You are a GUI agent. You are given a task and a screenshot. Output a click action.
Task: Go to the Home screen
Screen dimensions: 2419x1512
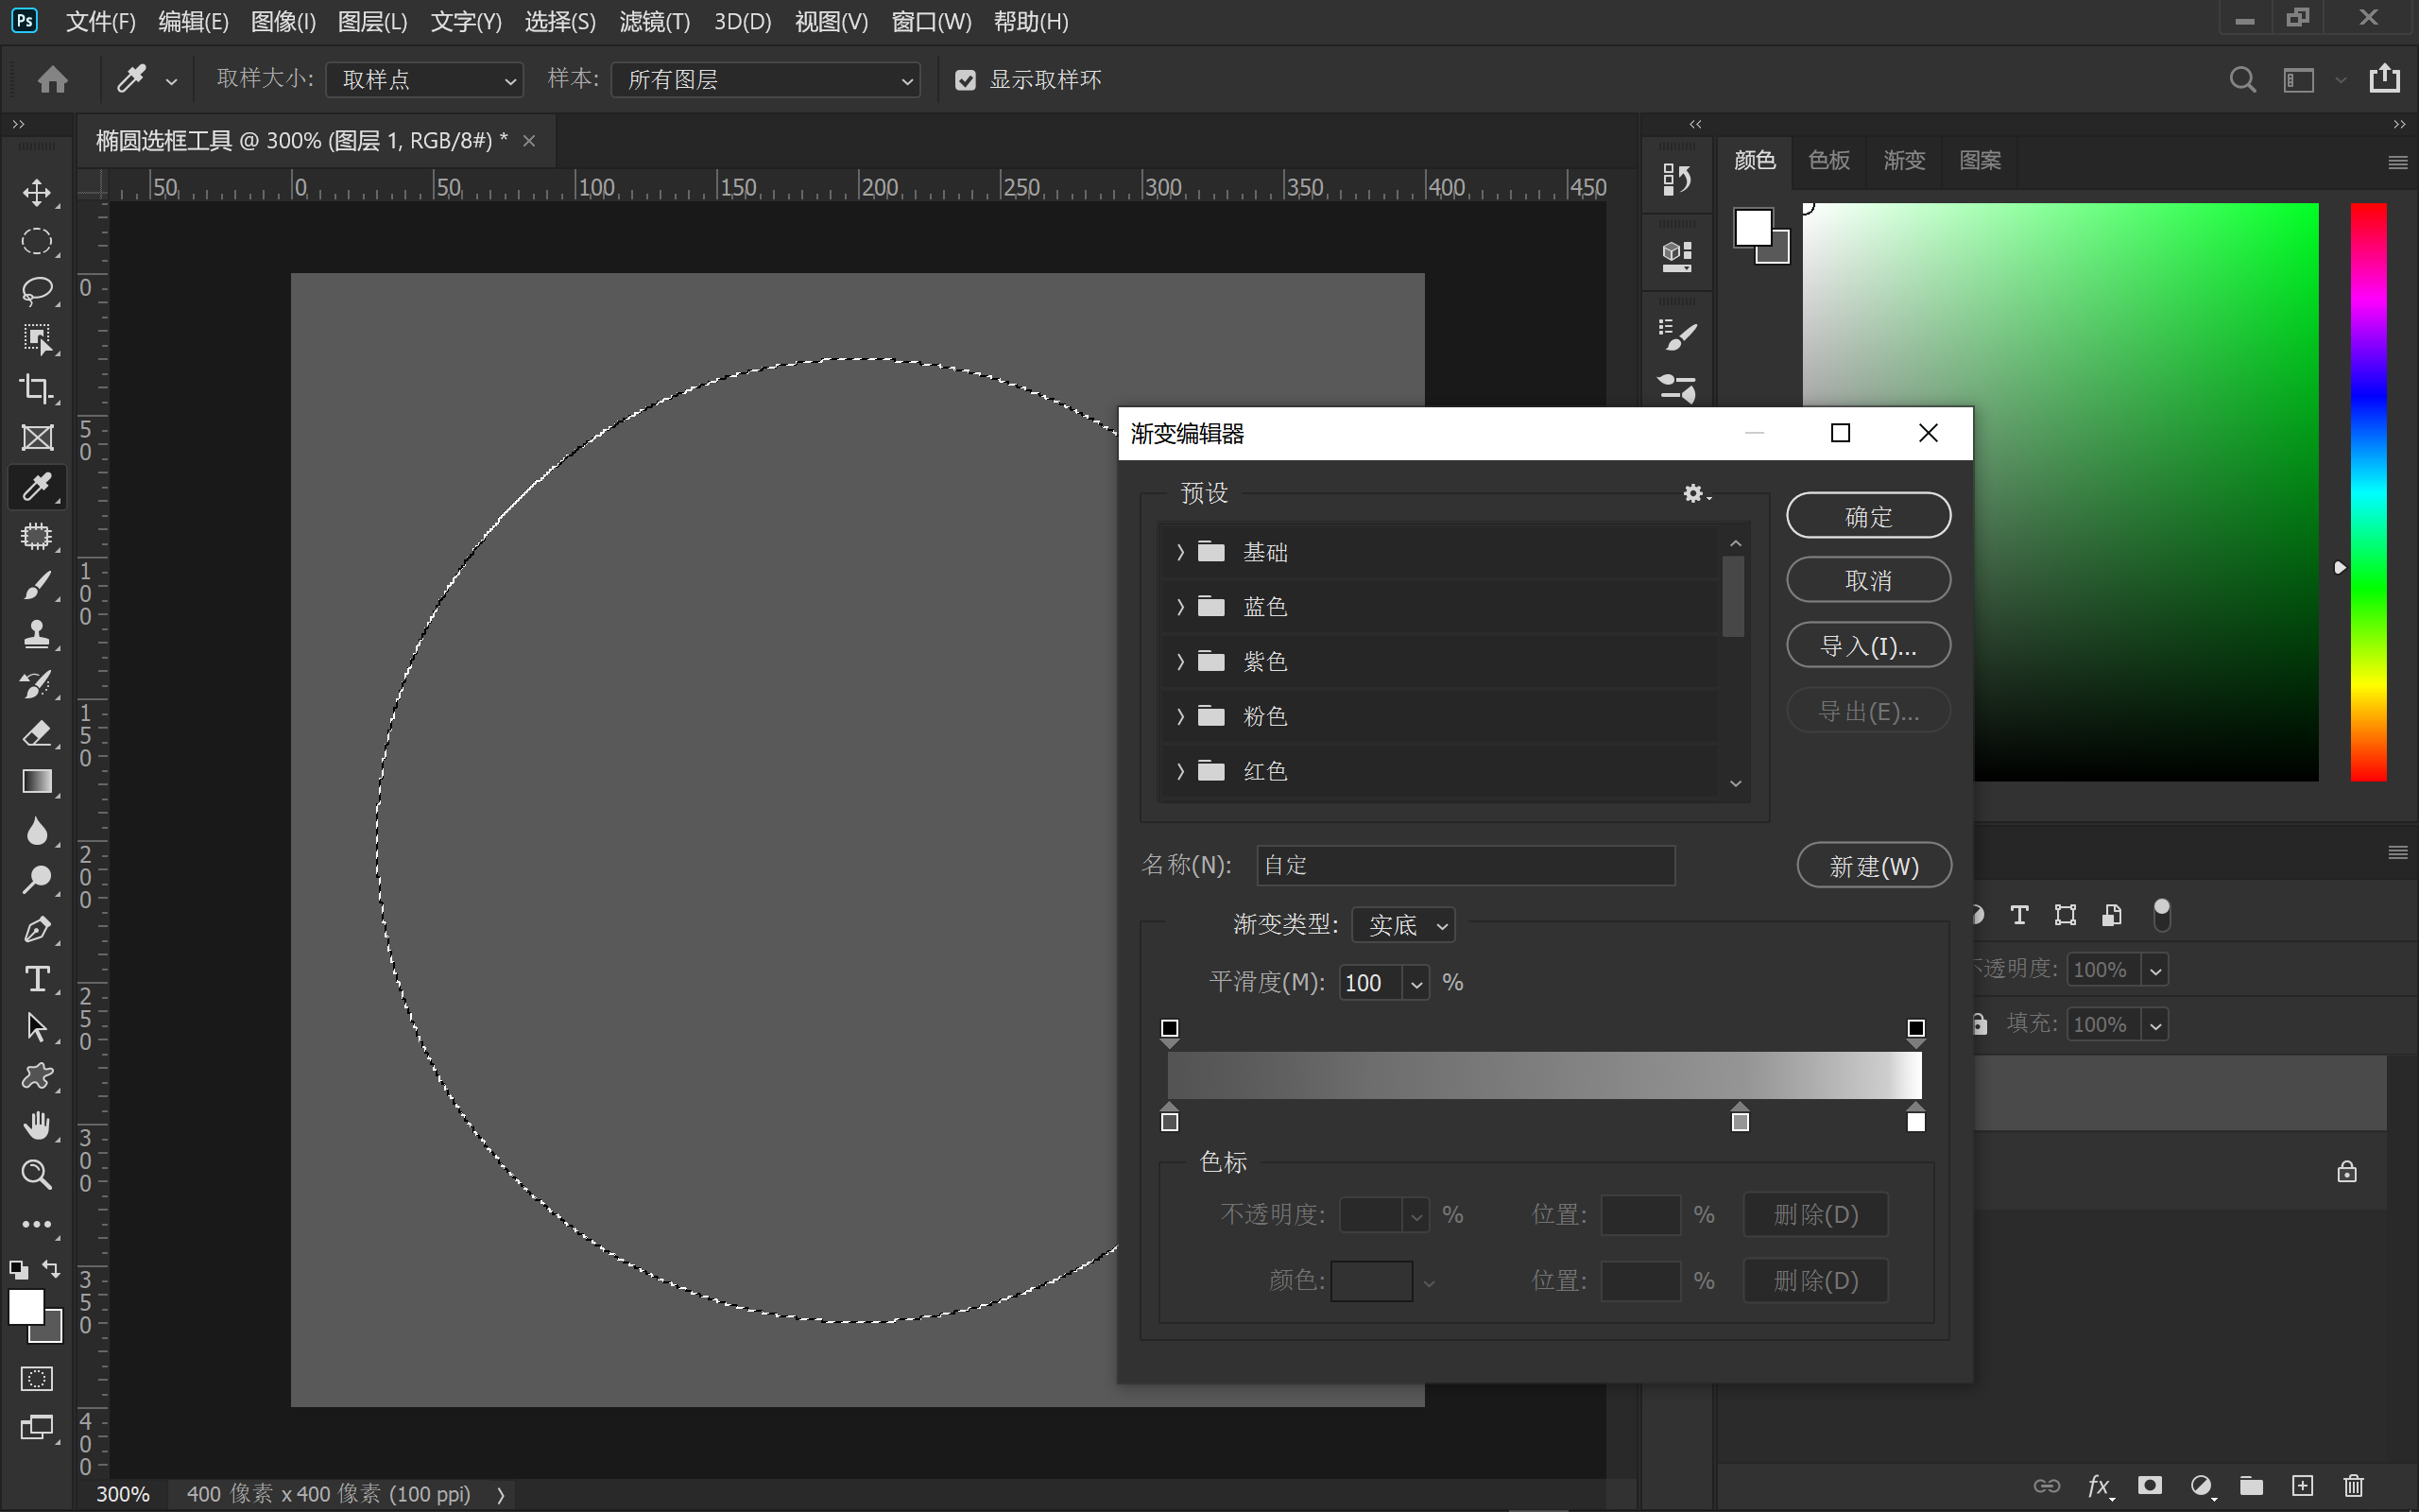point(53,79)
